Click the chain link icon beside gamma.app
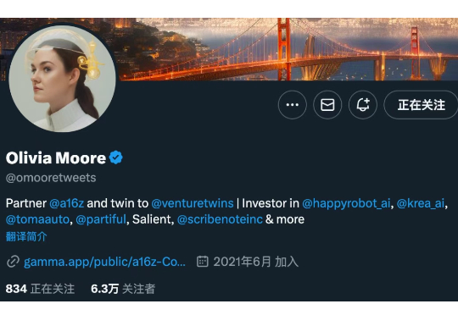Screen dimensions: 458x315 (x=13, y=262)
